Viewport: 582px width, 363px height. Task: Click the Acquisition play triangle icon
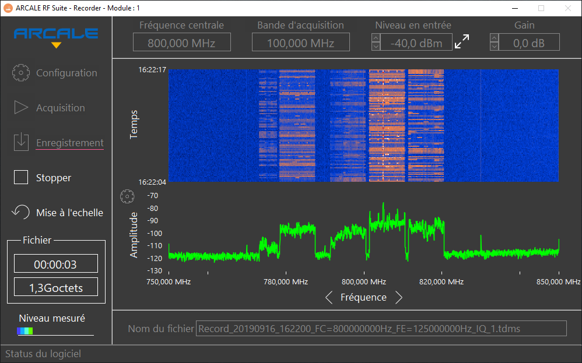(x=21, y=108)
